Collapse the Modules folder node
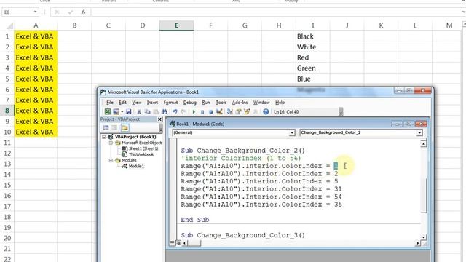Image resolution: width=466 pixels, height=262 pixels. click(111, 160)
